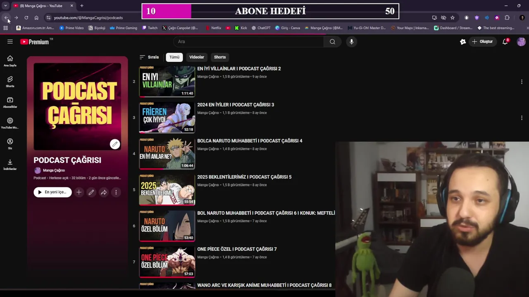
Task: Open the browser extensions puzzle icon
Action: (507, 18)
